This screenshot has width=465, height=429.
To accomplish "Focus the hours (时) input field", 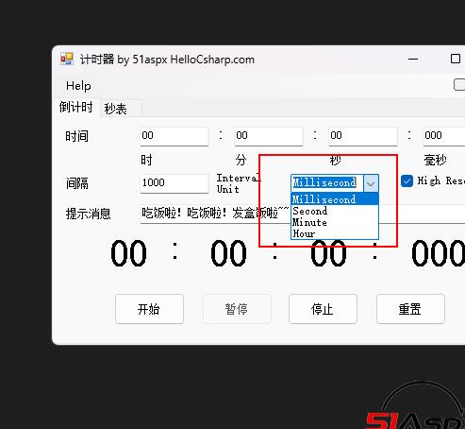I will click(x=174, y=136).
